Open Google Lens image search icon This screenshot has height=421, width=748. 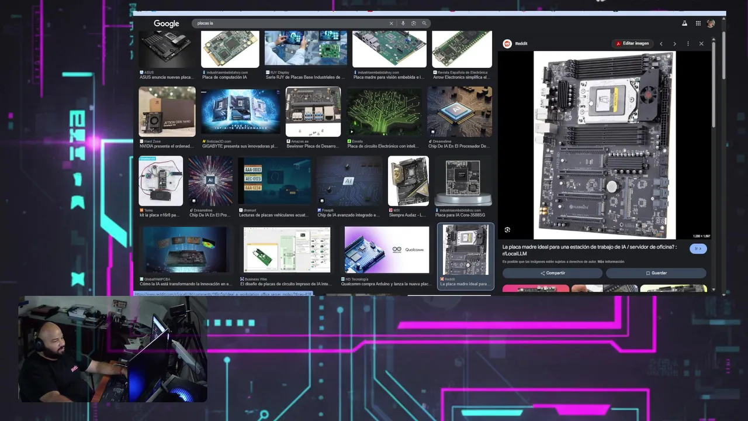413,23
